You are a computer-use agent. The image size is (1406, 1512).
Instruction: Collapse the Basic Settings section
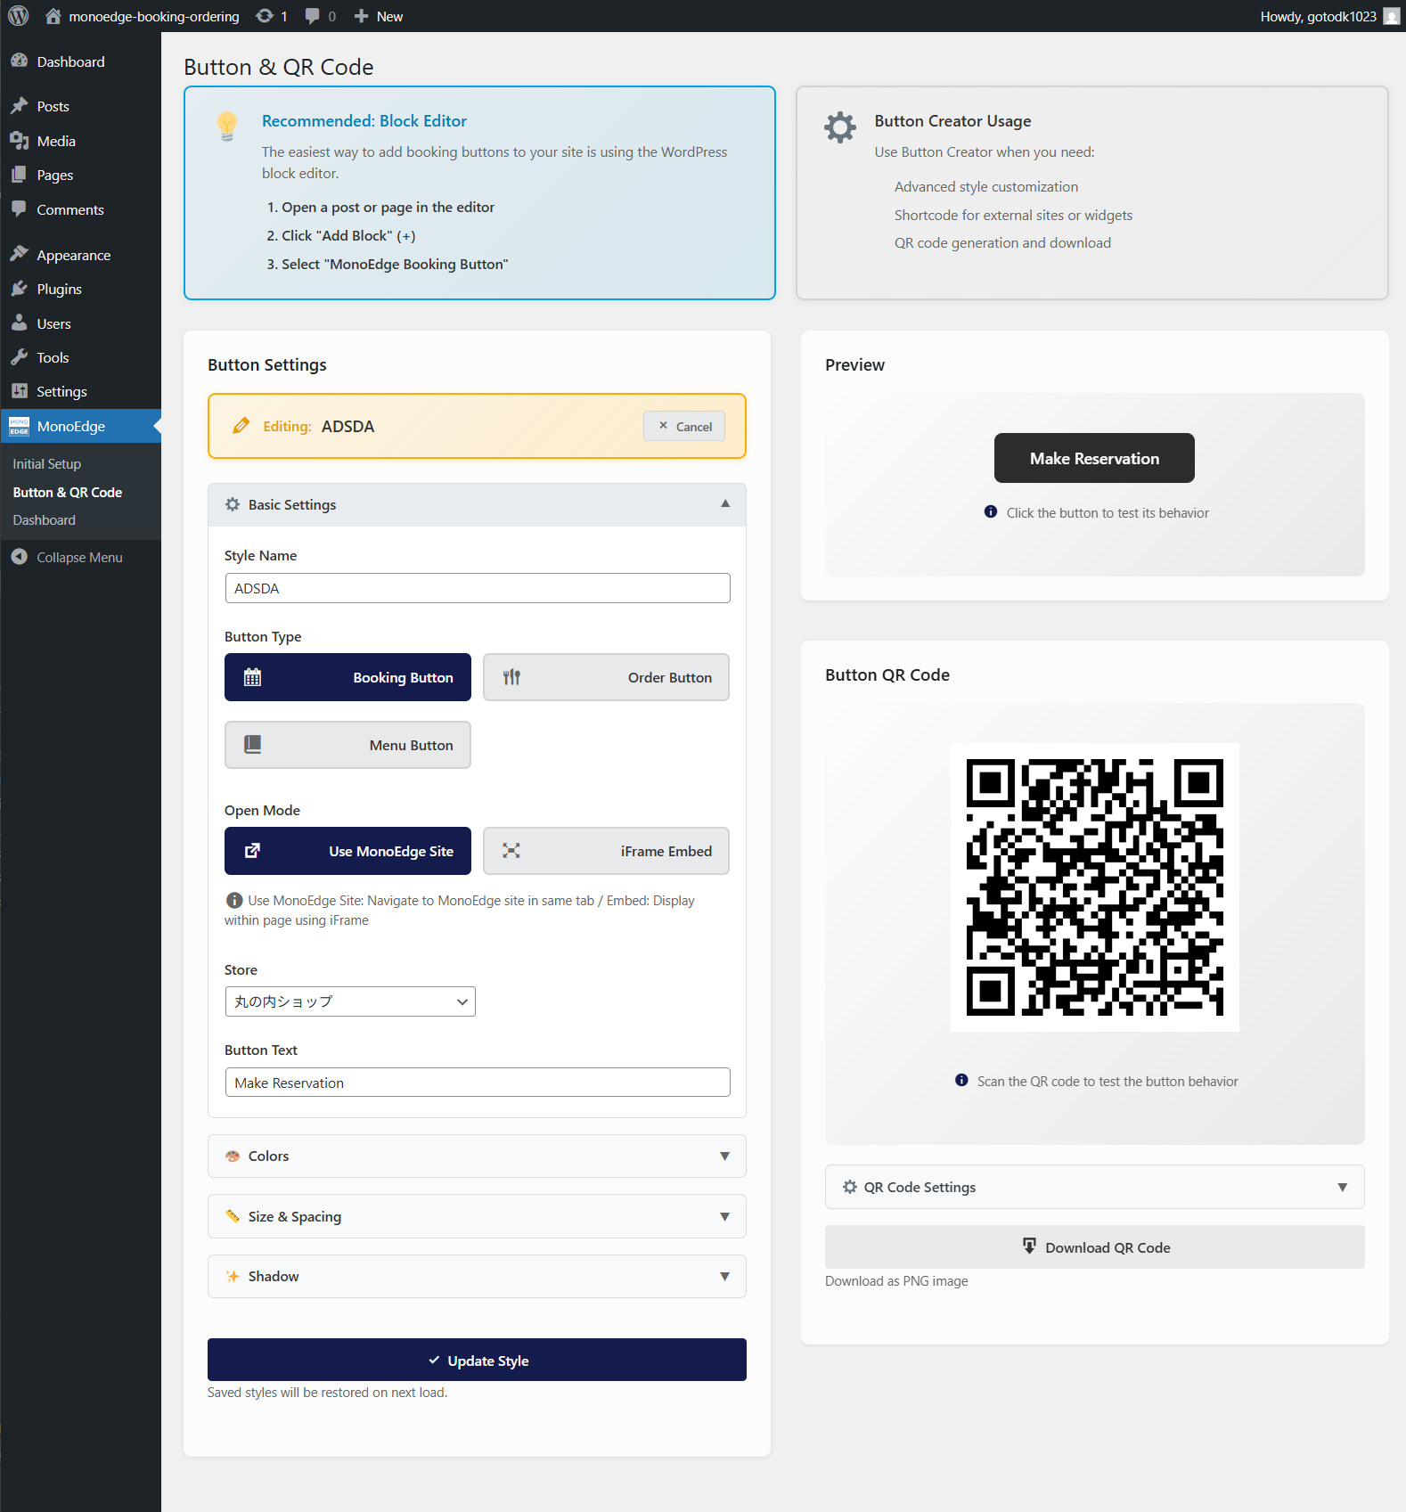(725, 504)
